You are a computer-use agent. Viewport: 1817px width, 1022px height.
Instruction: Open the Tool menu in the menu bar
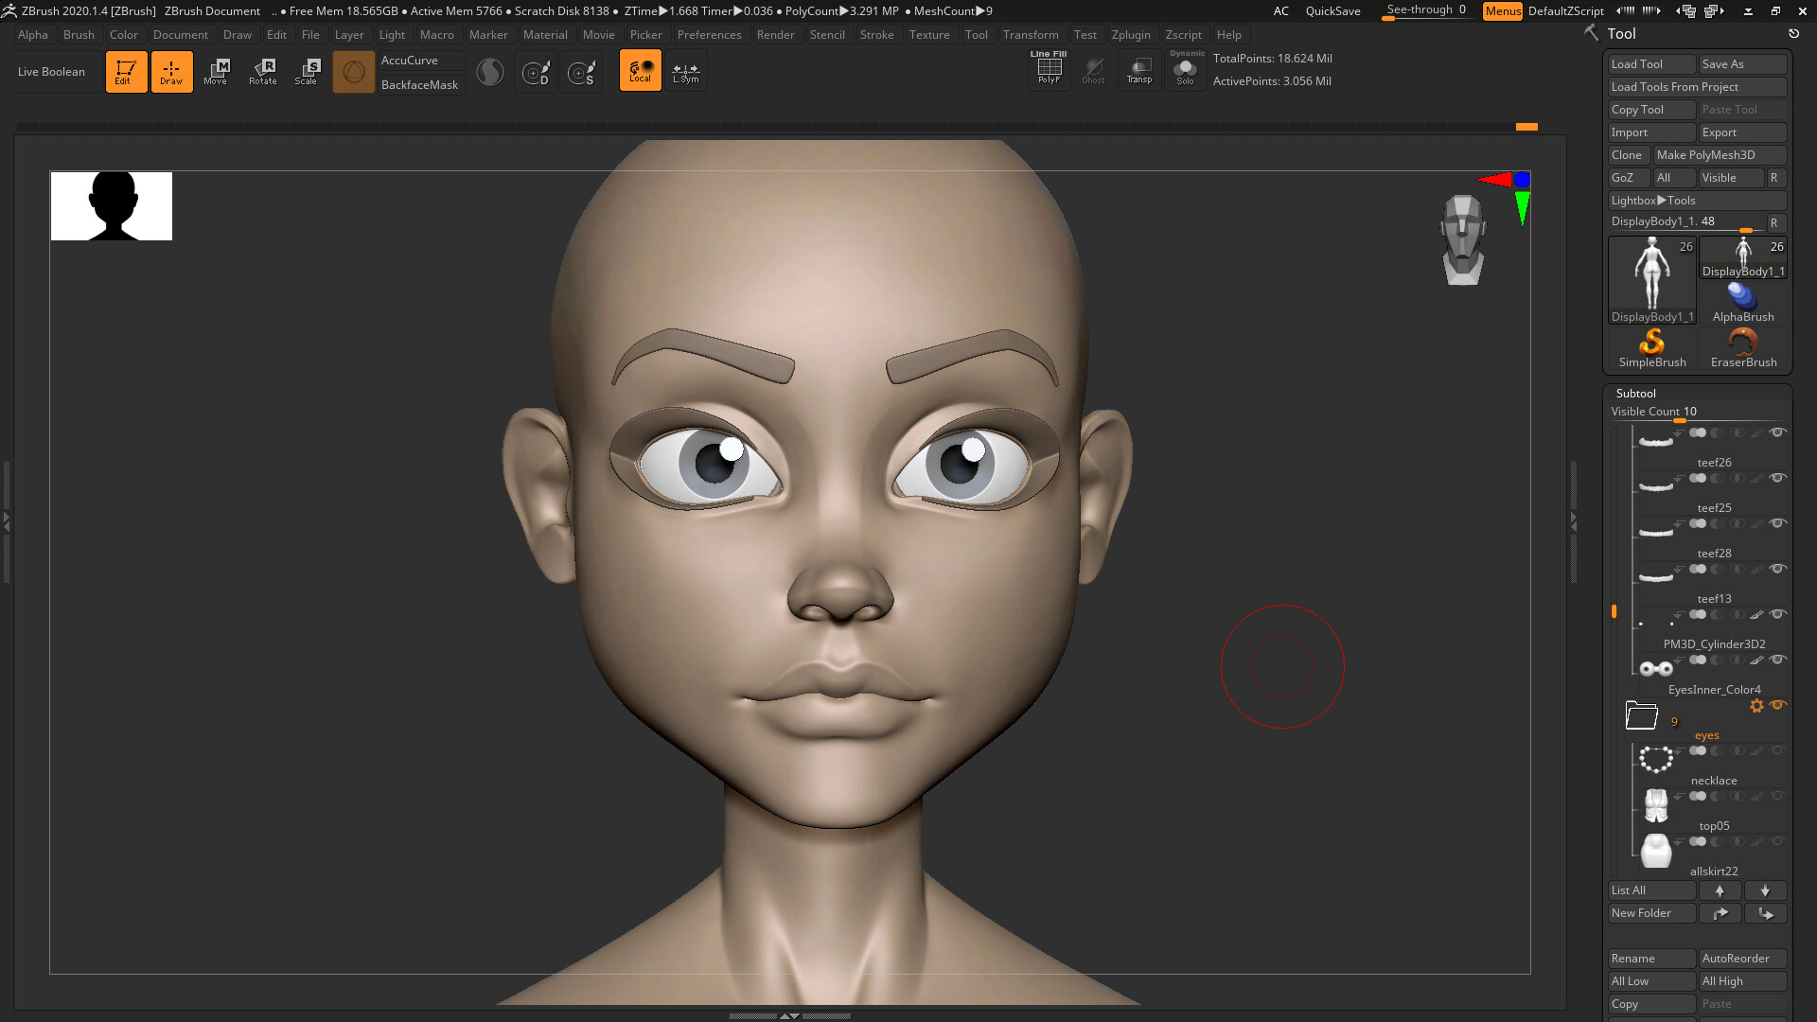click(977, 35)
